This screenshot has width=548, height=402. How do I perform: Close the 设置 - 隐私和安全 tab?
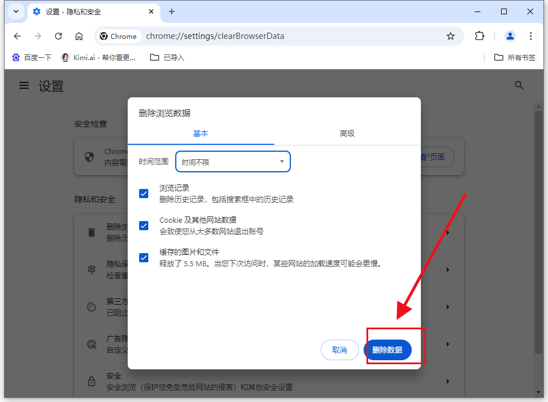click(151, 11)
